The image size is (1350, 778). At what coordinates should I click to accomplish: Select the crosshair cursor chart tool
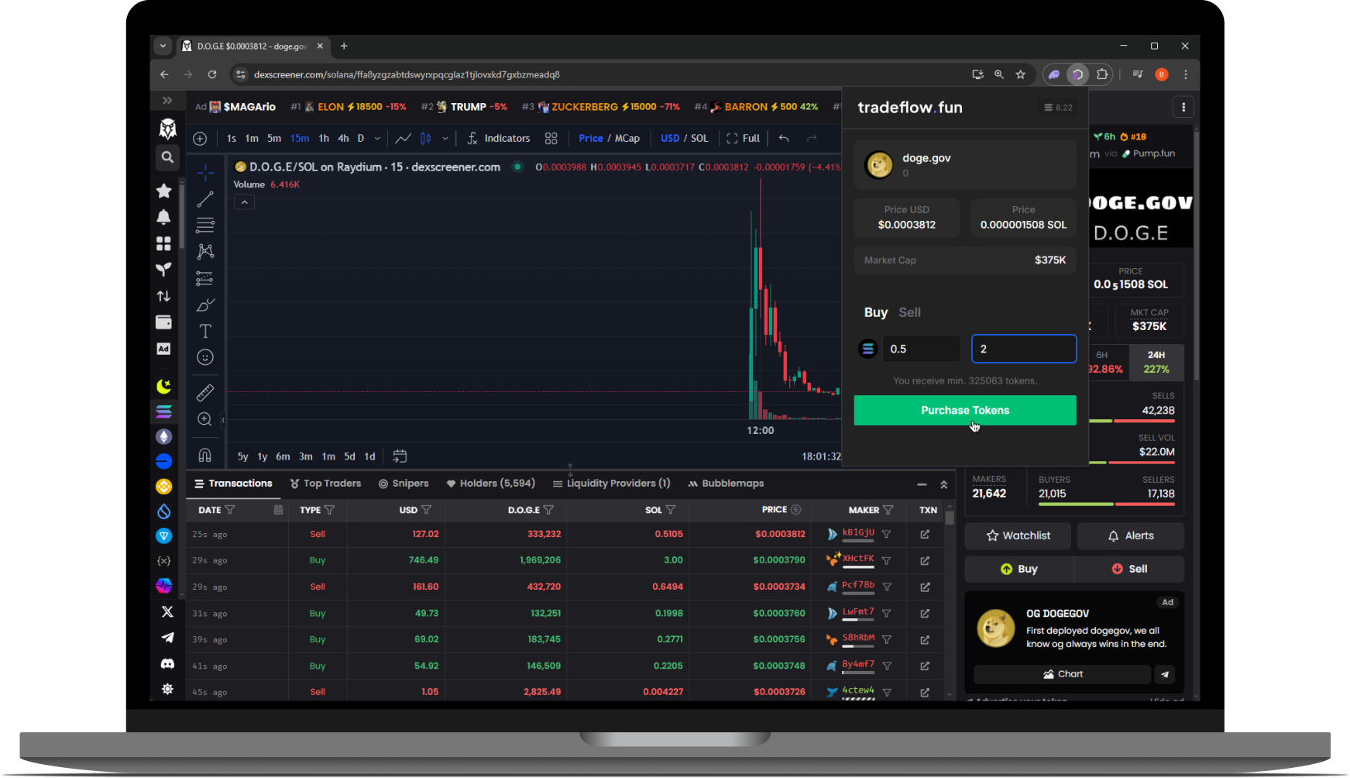coord(205,172)
